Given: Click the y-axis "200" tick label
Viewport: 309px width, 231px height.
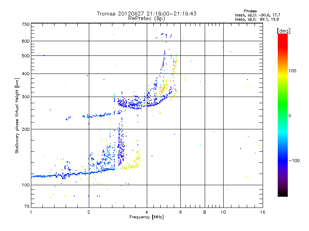Looking at the screenshot, I should point(25,129).
